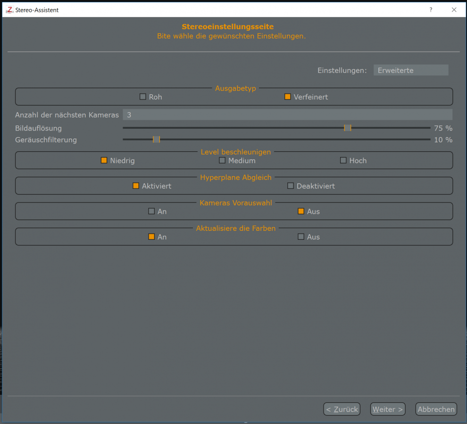467x424 pixels.
Task: Click the help question mark button
Action: coord(431,9)
